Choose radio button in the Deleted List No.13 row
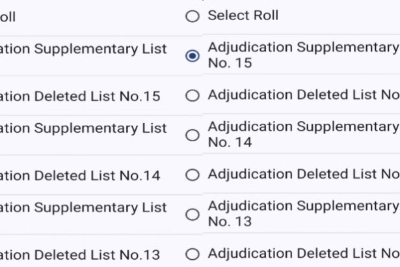Viewport: 400px width, 267px height. [192, 255]
